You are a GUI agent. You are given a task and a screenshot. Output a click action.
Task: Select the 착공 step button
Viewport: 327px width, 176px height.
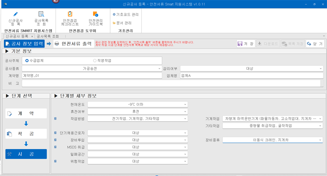pos(26,134)
